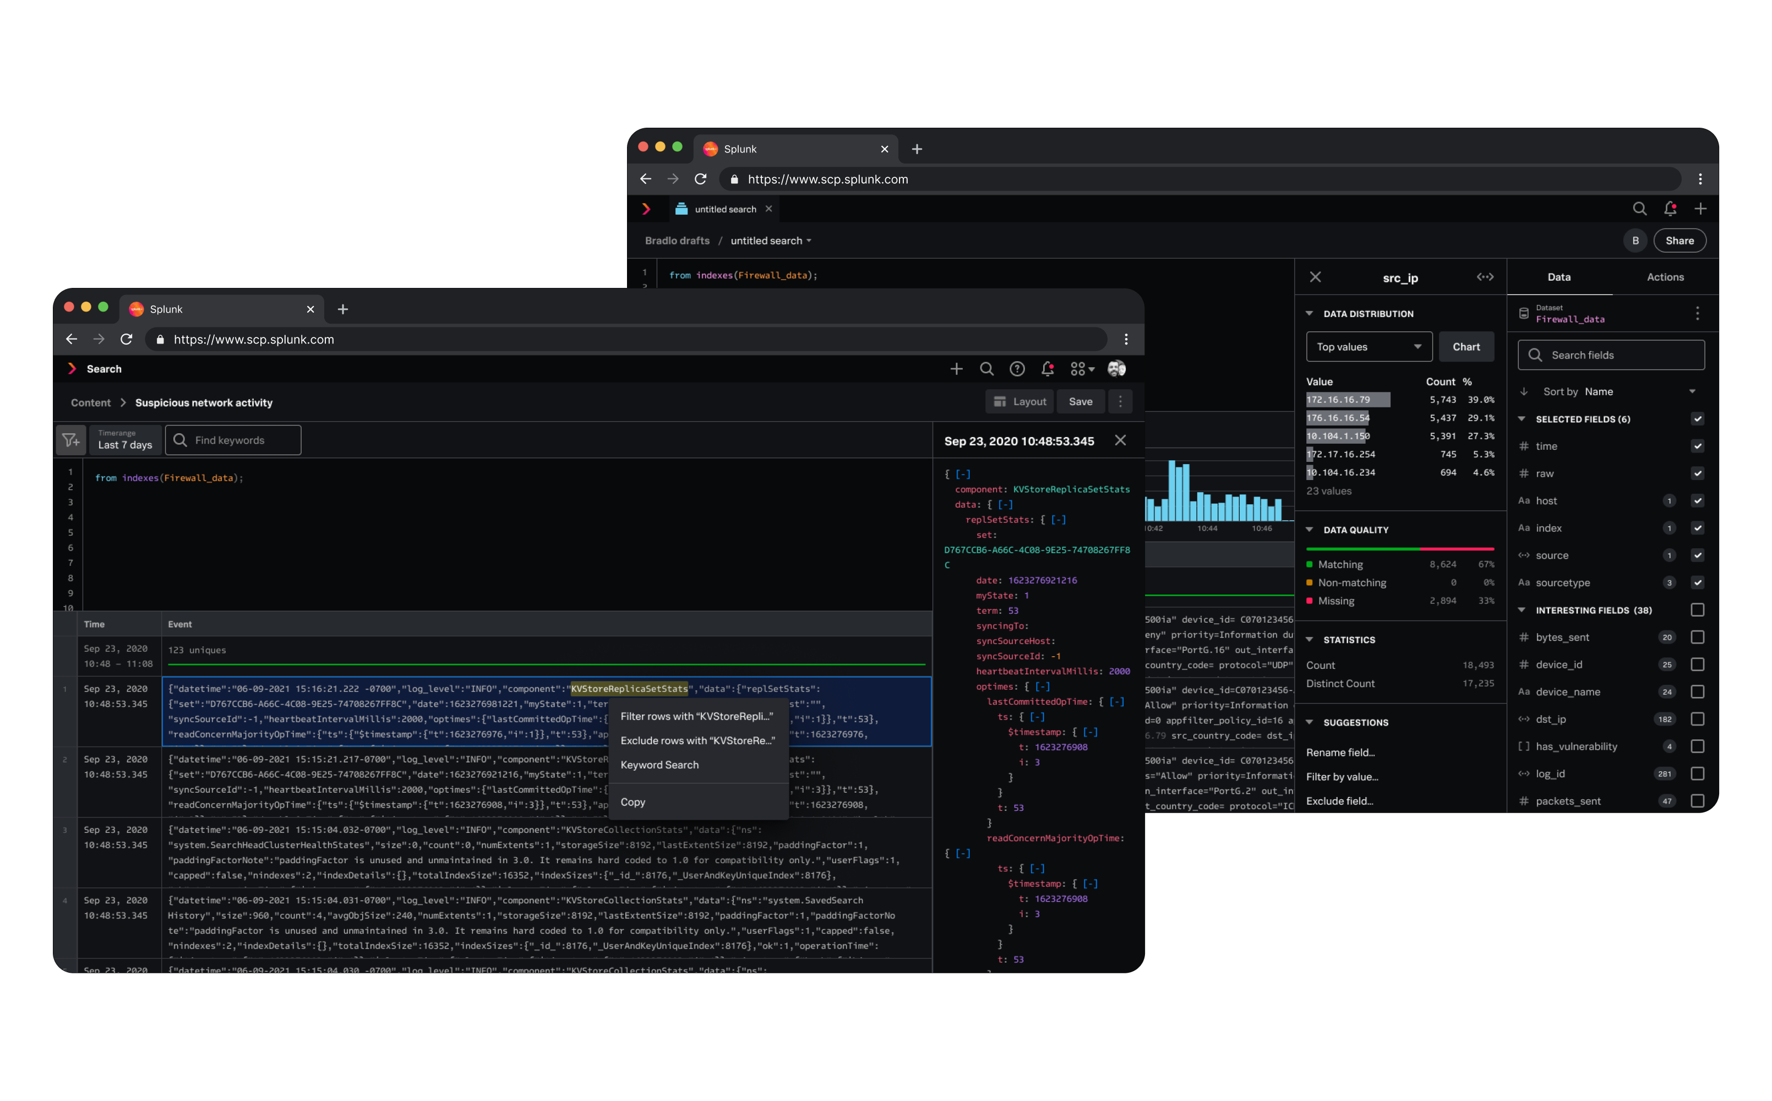Select Keyword Search in context menu

tap(697, 765)
